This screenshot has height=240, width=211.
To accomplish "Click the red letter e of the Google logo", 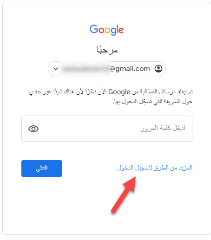I will [x=121, y=30].
